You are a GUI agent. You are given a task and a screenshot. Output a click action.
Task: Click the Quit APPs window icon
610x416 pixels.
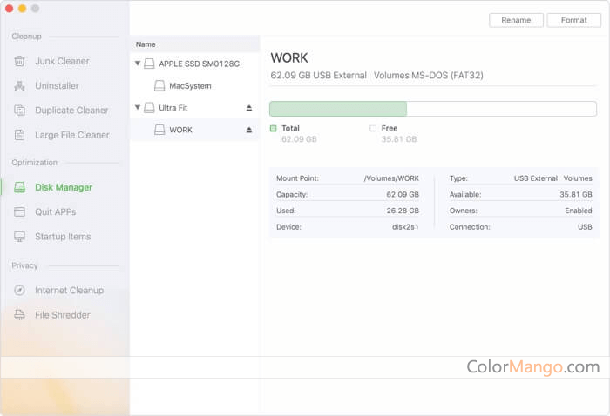(19, 211)
